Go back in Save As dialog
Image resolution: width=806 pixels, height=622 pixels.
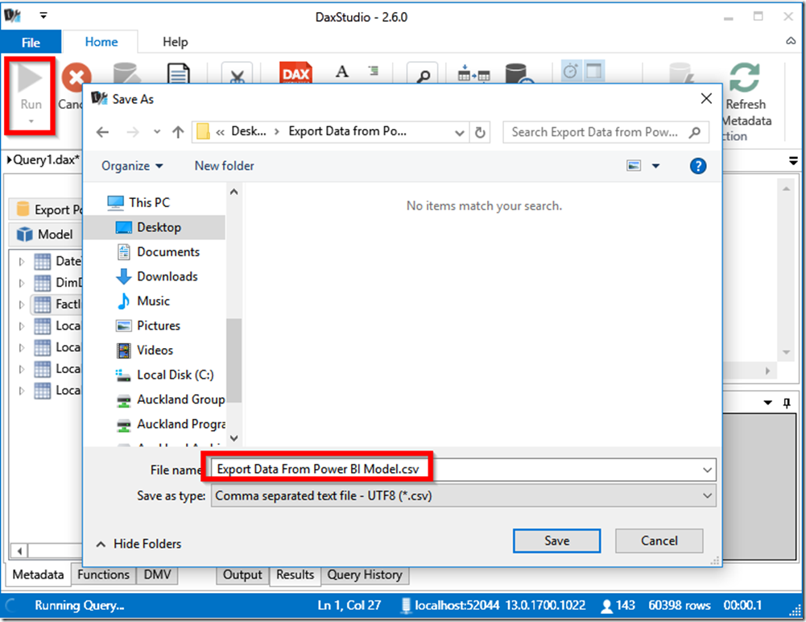pos(103,132)
